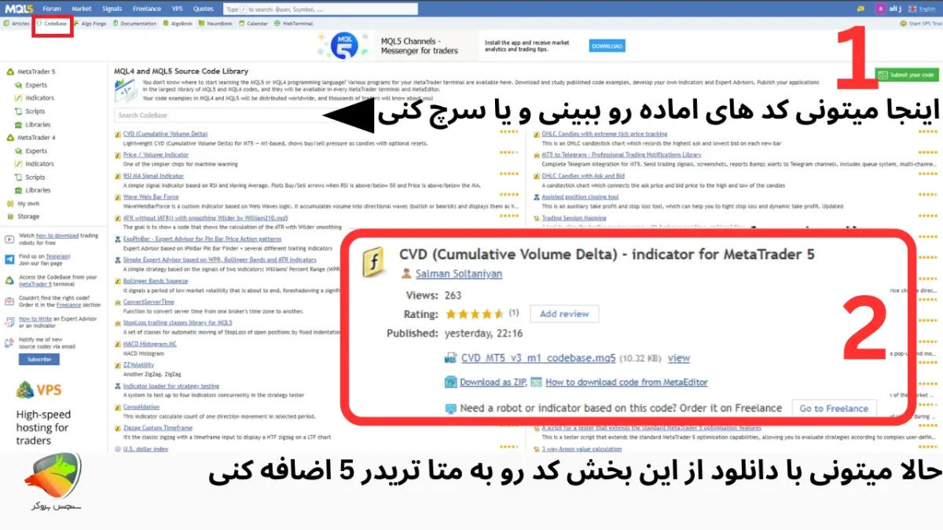Viewport: 943px width, 530px height.
Task: Select Experts under MetaTrader 4
Action: 30,151
